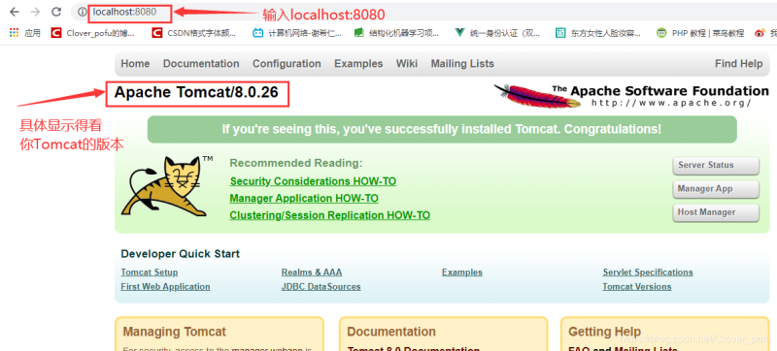777x351 pixels.
Task: Open the 结构化机器学习项 bookmark
Action: click(x=397, y=33)
